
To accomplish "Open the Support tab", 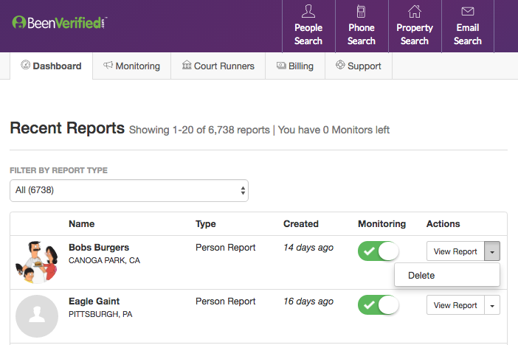I will tap(359, 66).
